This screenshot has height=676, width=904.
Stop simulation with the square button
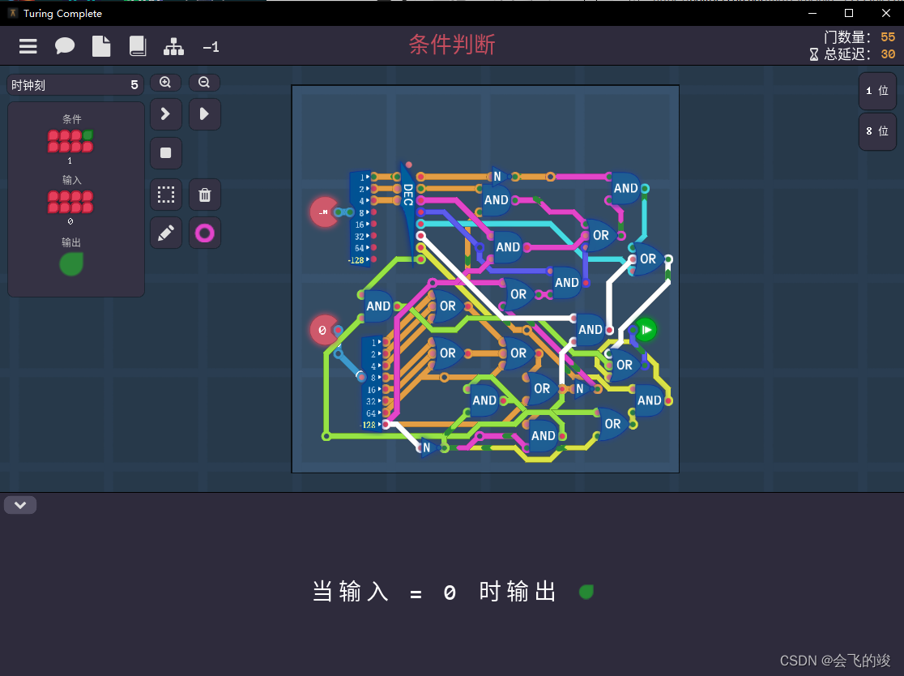(165, 152)
